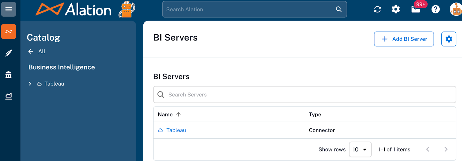Click the back arrow beside All
462x161 pixels.
(31, 51)
